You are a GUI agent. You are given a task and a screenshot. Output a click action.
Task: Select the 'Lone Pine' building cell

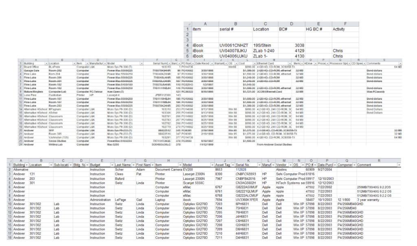coord(36,95)
